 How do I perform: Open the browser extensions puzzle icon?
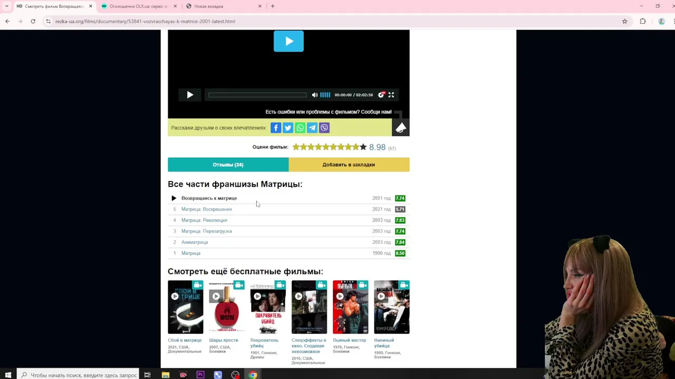pyautogui.click(x=643, y=22)
